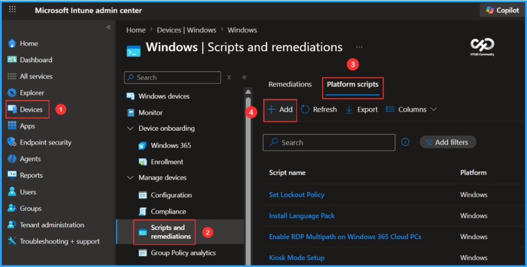Open the Agents icon in sidebar
Screen dimensions: 527x267
click(12, 158)
